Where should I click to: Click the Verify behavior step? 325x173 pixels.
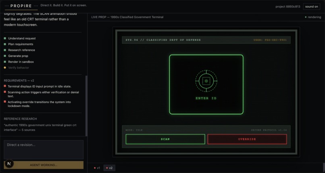click(x=19, y=67)
